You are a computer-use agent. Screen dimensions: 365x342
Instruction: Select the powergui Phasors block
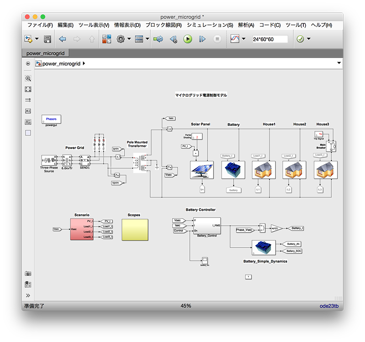point(51,119)
